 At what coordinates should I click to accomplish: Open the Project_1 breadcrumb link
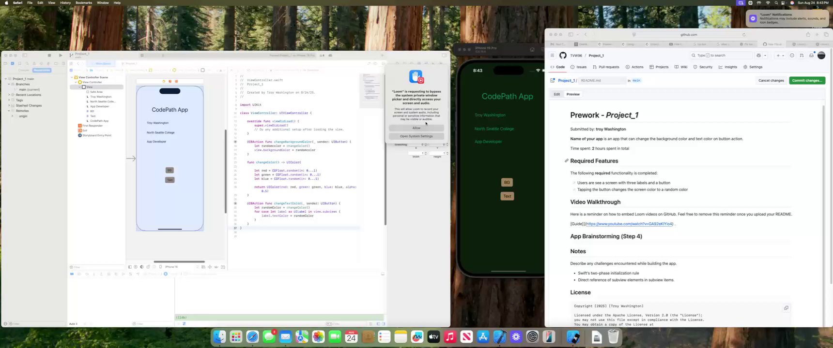point(566,81)
